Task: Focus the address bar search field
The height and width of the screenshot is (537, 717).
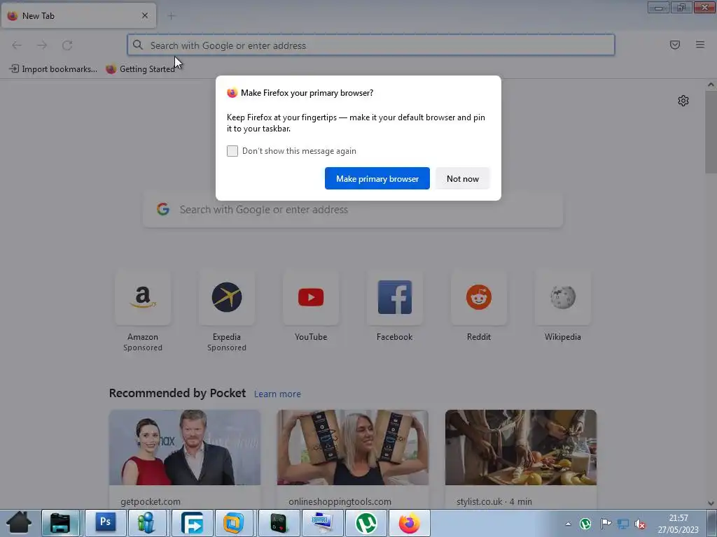Action: (x=371, y=45)
